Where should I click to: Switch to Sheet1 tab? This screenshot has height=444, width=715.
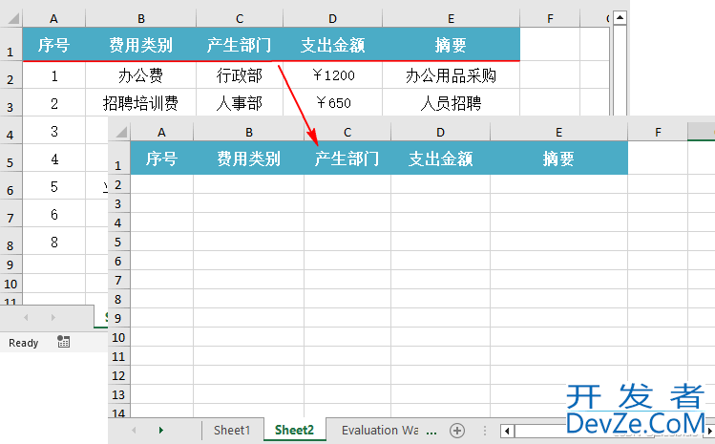tap(232, 431)
